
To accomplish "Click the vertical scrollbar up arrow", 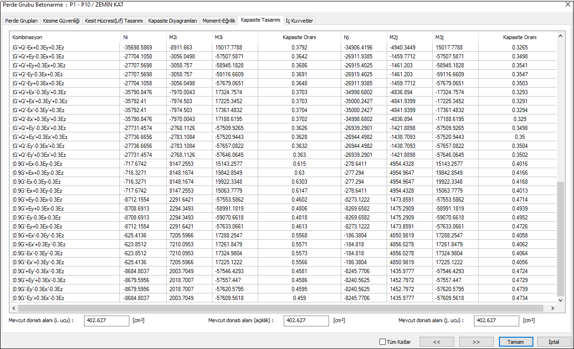I will (560, 36).
